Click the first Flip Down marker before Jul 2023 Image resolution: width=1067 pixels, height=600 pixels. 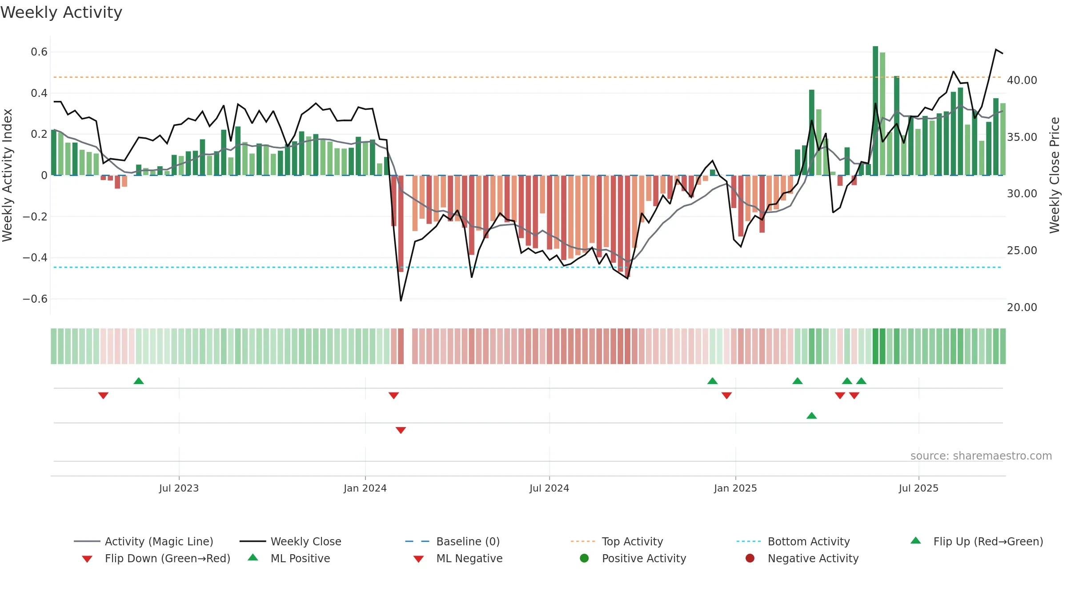103,396
